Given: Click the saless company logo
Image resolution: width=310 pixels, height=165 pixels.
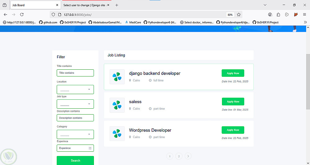Looking at the screenshot, I should [x=117, y=105].
